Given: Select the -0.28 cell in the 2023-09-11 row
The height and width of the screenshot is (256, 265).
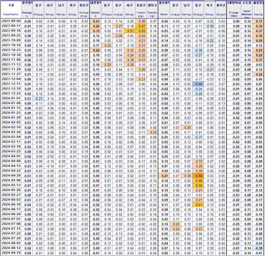Looking at the screenshot, I should click(x=209, y=26).
